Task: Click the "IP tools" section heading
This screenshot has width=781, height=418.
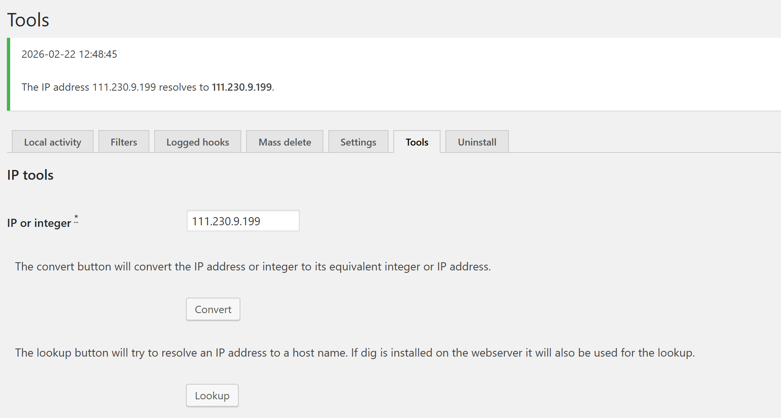Action: 31,175
